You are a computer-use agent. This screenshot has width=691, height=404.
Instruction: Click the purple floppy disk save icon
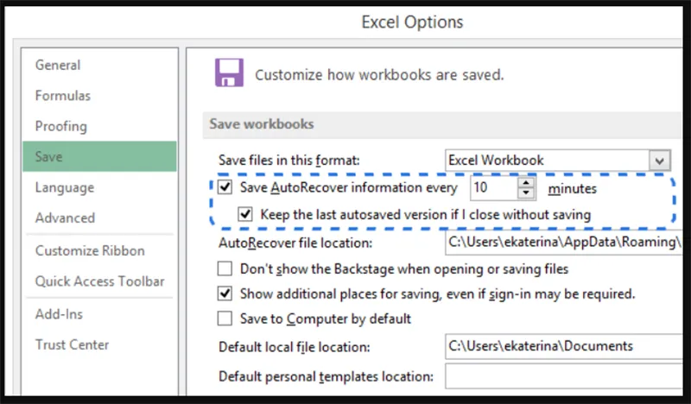(229, 73)
